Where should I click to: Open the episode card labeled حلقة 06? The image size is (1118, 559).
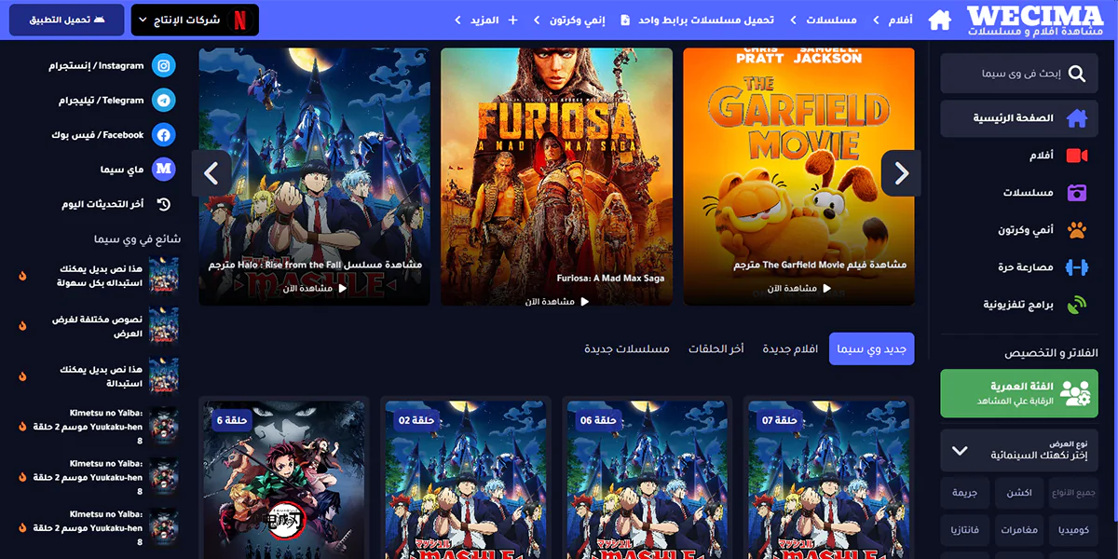(x=648, y=480)
